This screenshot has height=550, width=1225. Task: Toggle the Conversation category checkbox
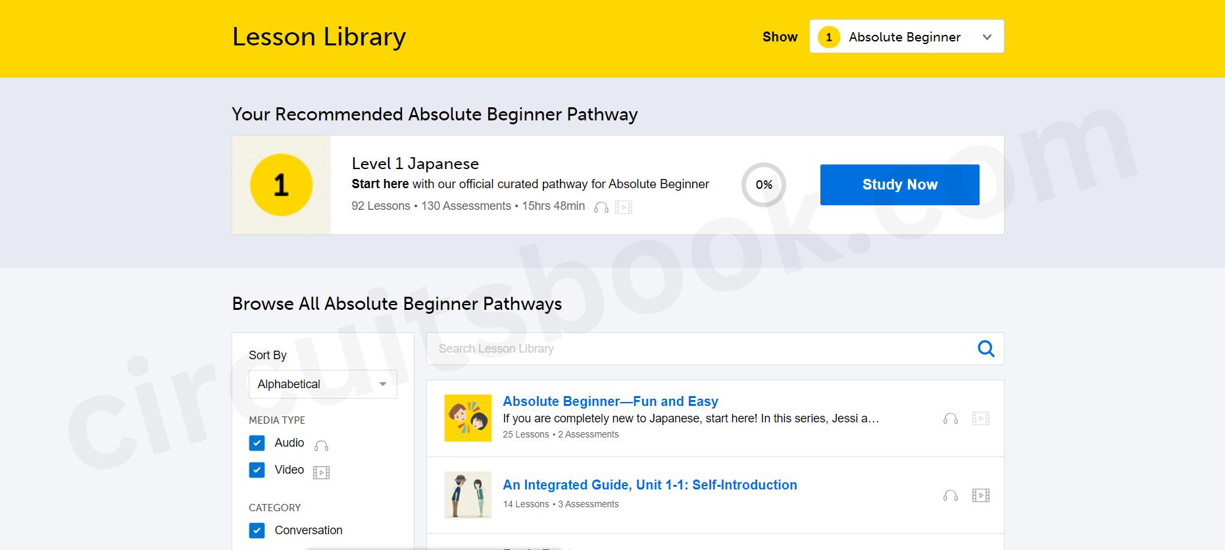[257, 530]
